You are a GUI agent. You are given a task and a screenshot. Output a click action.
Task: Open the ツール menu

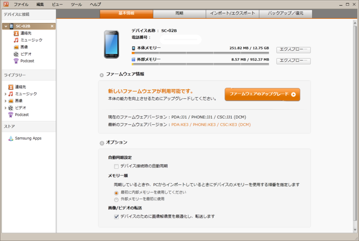pyautogui.click(x=76, y=4)
